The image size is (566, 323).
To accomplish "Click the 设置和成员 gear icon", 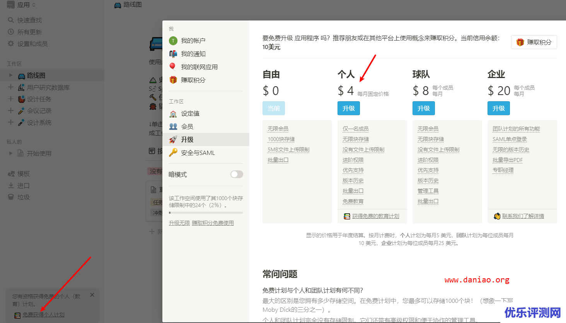I will pos(11,44).
